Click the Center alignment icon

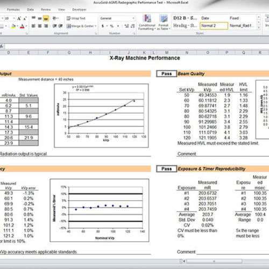[x=40, y=26]
